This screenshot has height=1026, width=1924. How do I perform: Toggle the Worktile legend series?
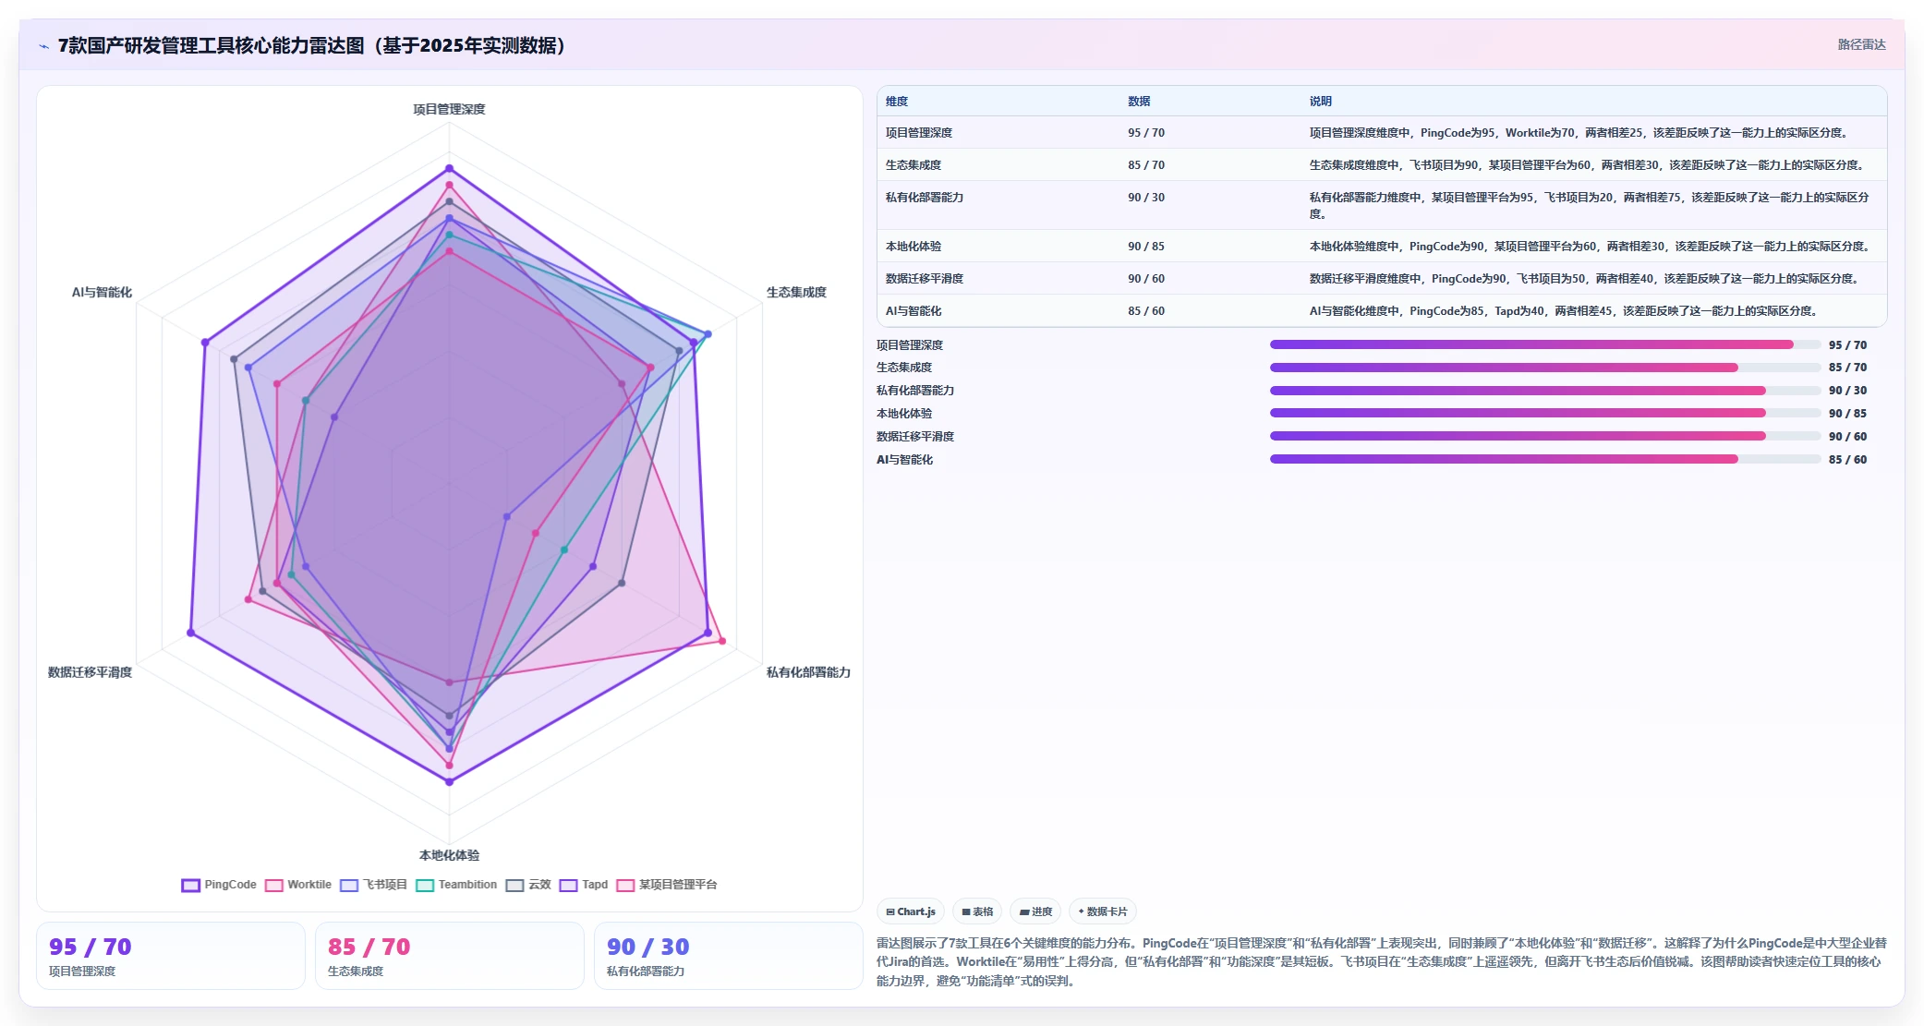[x=298, y=885]
